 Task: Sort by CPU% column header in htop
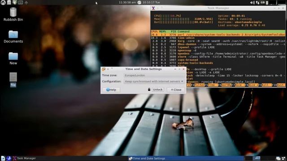coord(154,32)
